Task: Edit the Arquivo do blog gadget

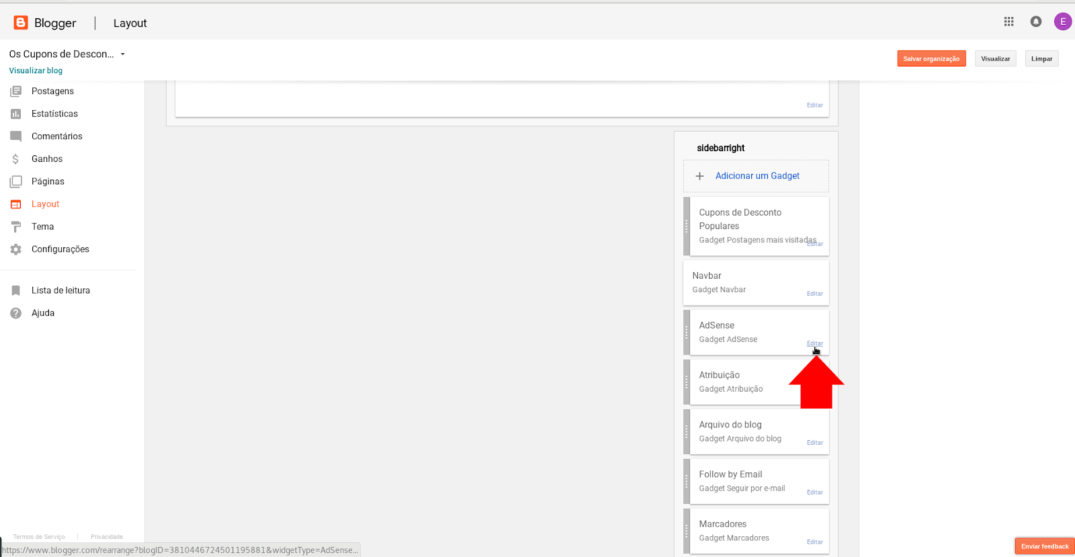Action: click(815, 443)
